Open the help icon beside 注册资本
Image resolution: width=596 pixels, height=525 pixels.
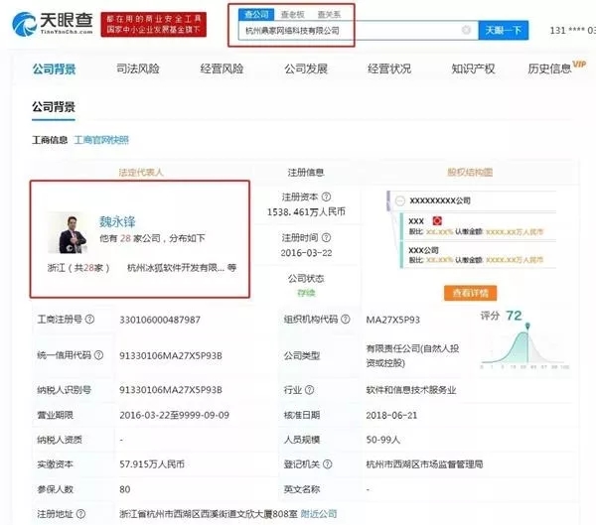click(326, 197)
